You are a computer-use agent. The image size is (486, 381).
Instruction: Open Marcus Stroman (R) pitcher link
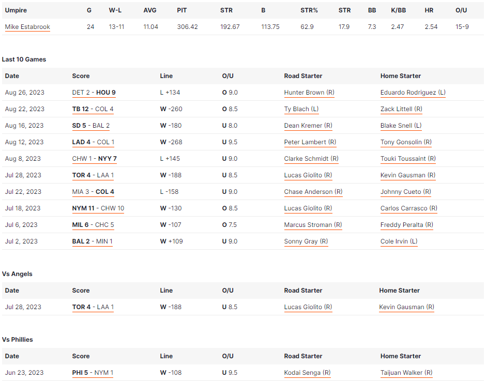pyautogui.click(x=313, y=225)
